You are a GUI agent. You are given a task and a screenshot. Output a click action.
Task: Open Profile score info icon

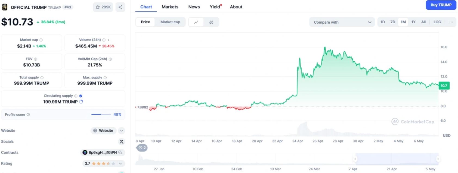point(28,115)
